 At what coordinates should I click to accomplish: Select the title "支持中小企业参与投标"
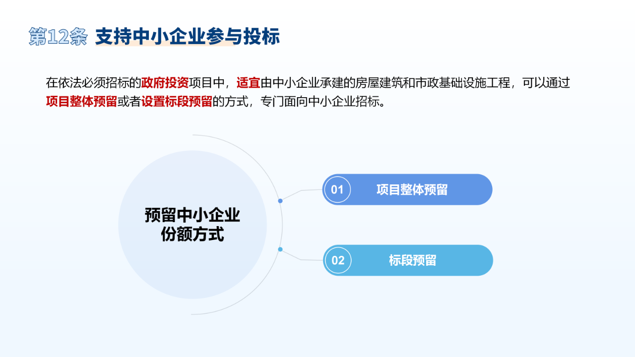188,37
